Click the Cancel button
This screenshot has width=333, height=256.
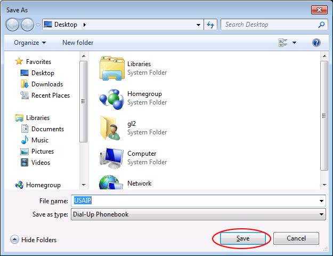pyautogui.click(x=296, y=238)
